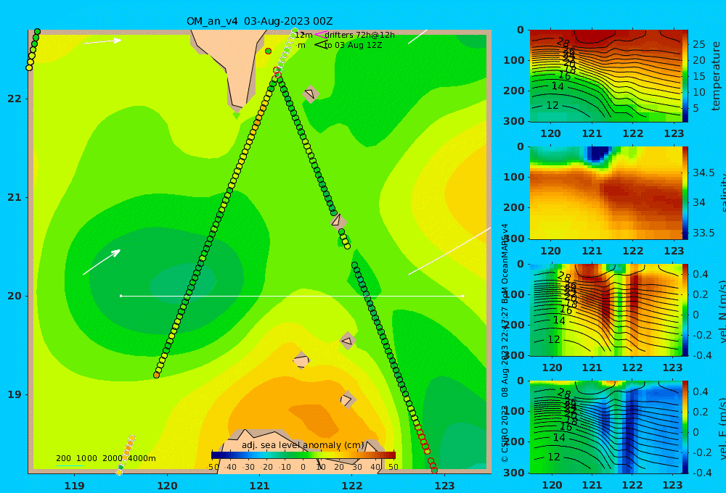Click the '14' contour label in the vel. N panel
Viewport: 726px width, 493px height.
[x=559, y=320]
